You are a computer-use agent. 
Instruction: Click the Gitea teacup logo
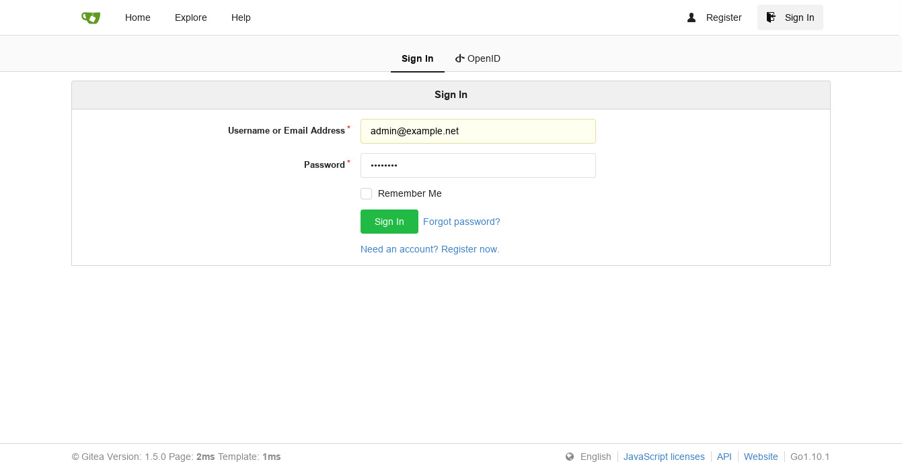(x=91, y=17)
